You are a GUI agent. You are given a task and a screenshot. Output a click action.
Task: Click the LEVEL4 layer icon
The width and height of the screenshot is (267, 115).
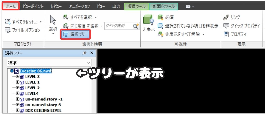pos(22,94)
